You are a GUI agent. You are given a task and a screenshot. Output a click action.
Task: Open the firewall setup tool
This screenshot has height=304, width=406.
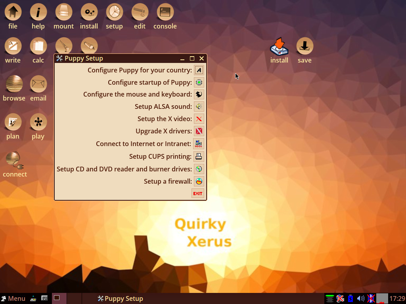(x=198, y=181)
